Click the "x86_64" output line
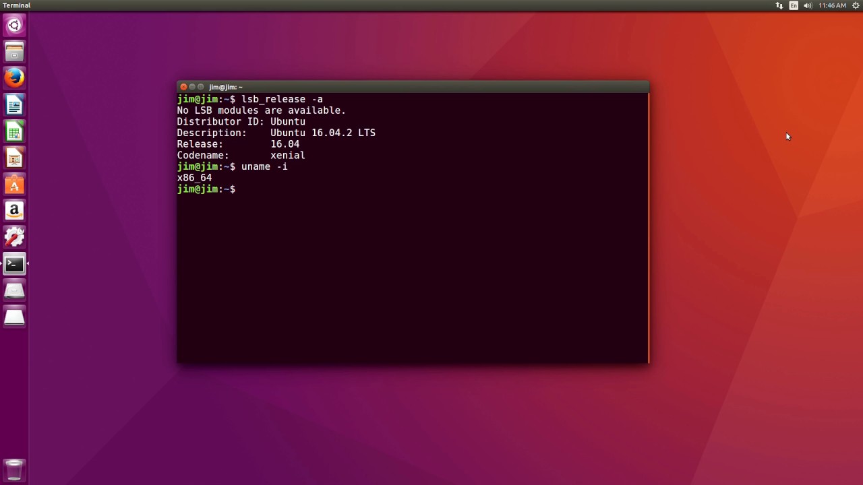This screenshot has height=485, width=863. click(194, 178)
